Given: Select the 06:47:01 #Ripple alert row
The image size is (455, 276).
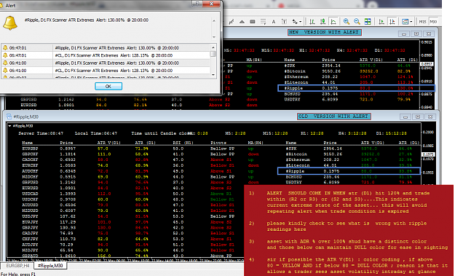Looking at the screenshot, I should (x=106, y=47).
